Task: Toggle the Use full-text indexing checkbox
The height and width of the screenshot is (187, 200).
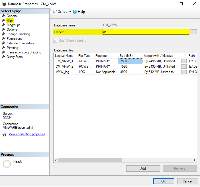Action: [x=55, y=41]
